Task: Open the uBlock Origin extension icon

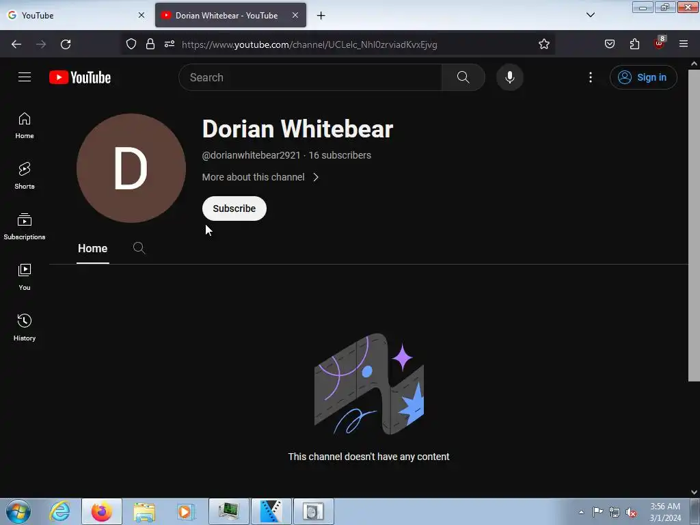Action: tap(660, 43)
